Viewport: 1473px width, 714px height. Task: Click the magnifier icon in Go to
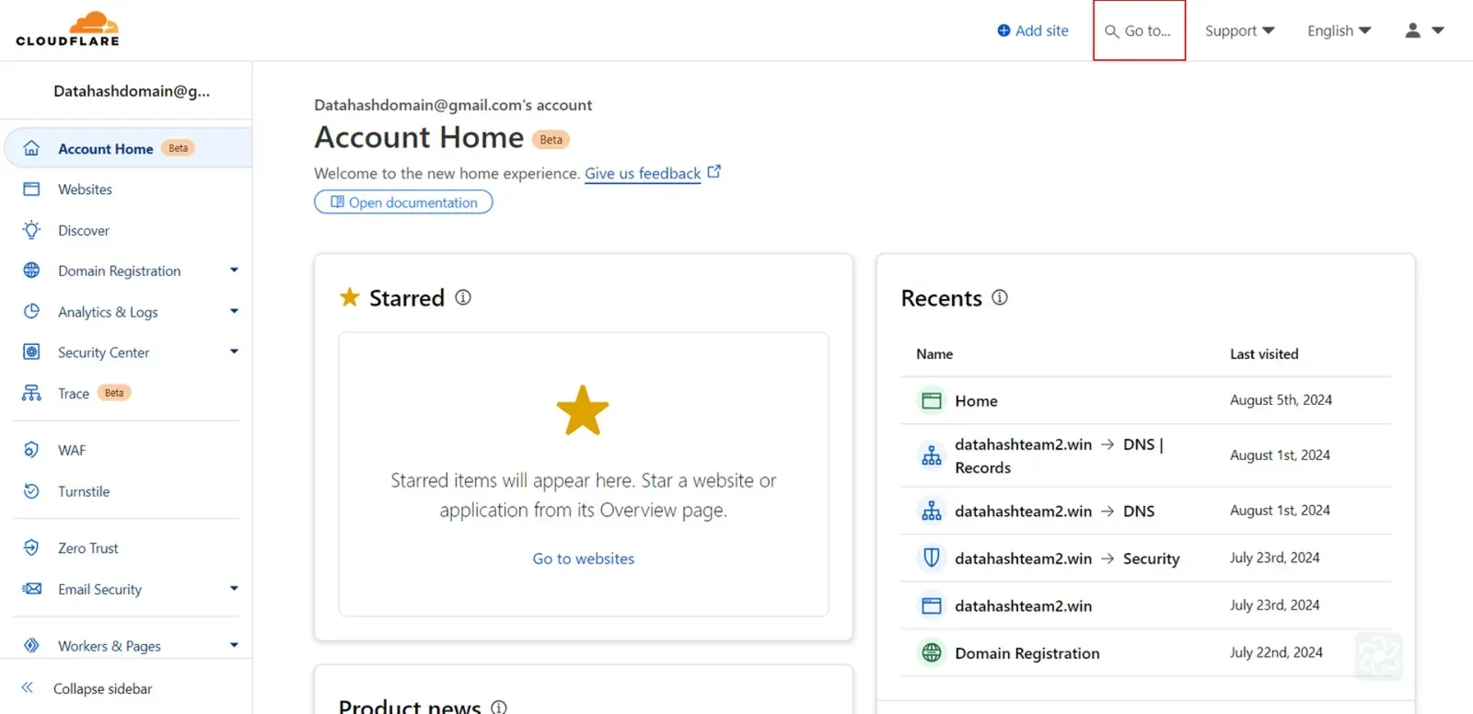(x=1112, y=31)
